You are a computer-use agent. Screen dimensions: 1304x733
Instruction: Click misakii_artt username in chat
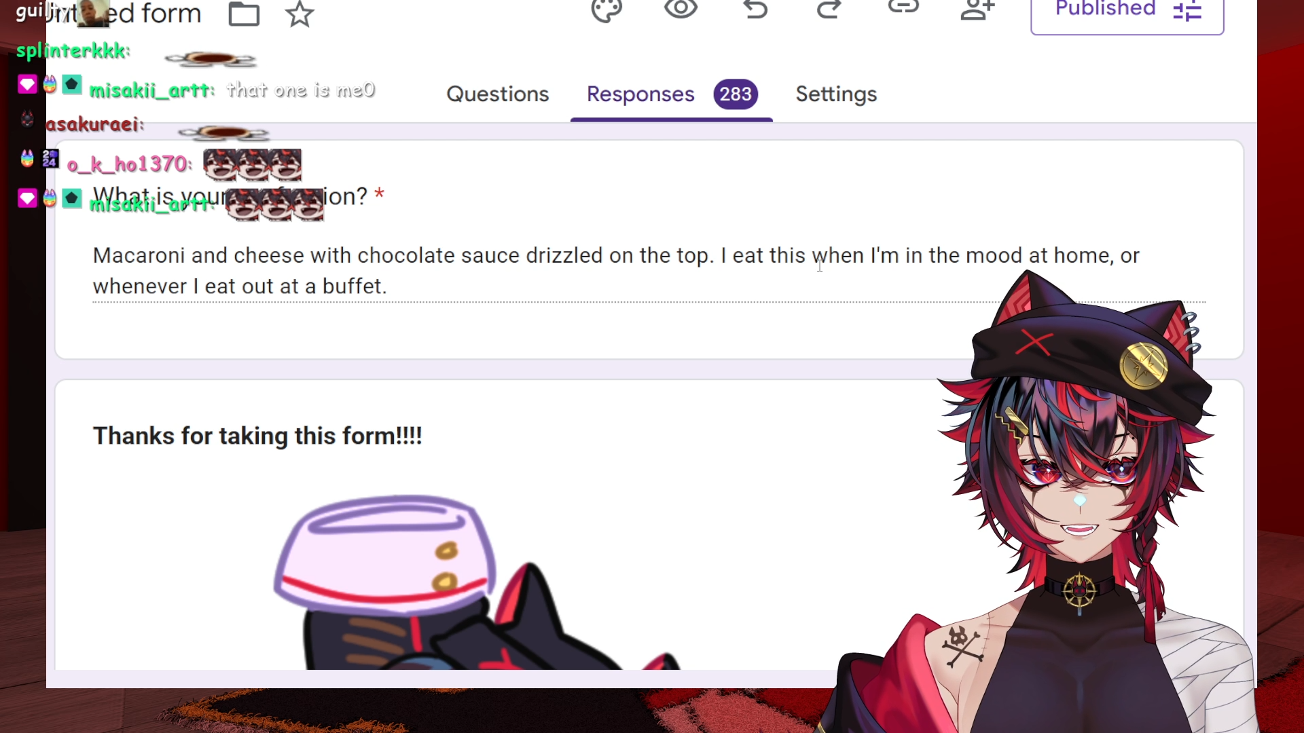151,90
